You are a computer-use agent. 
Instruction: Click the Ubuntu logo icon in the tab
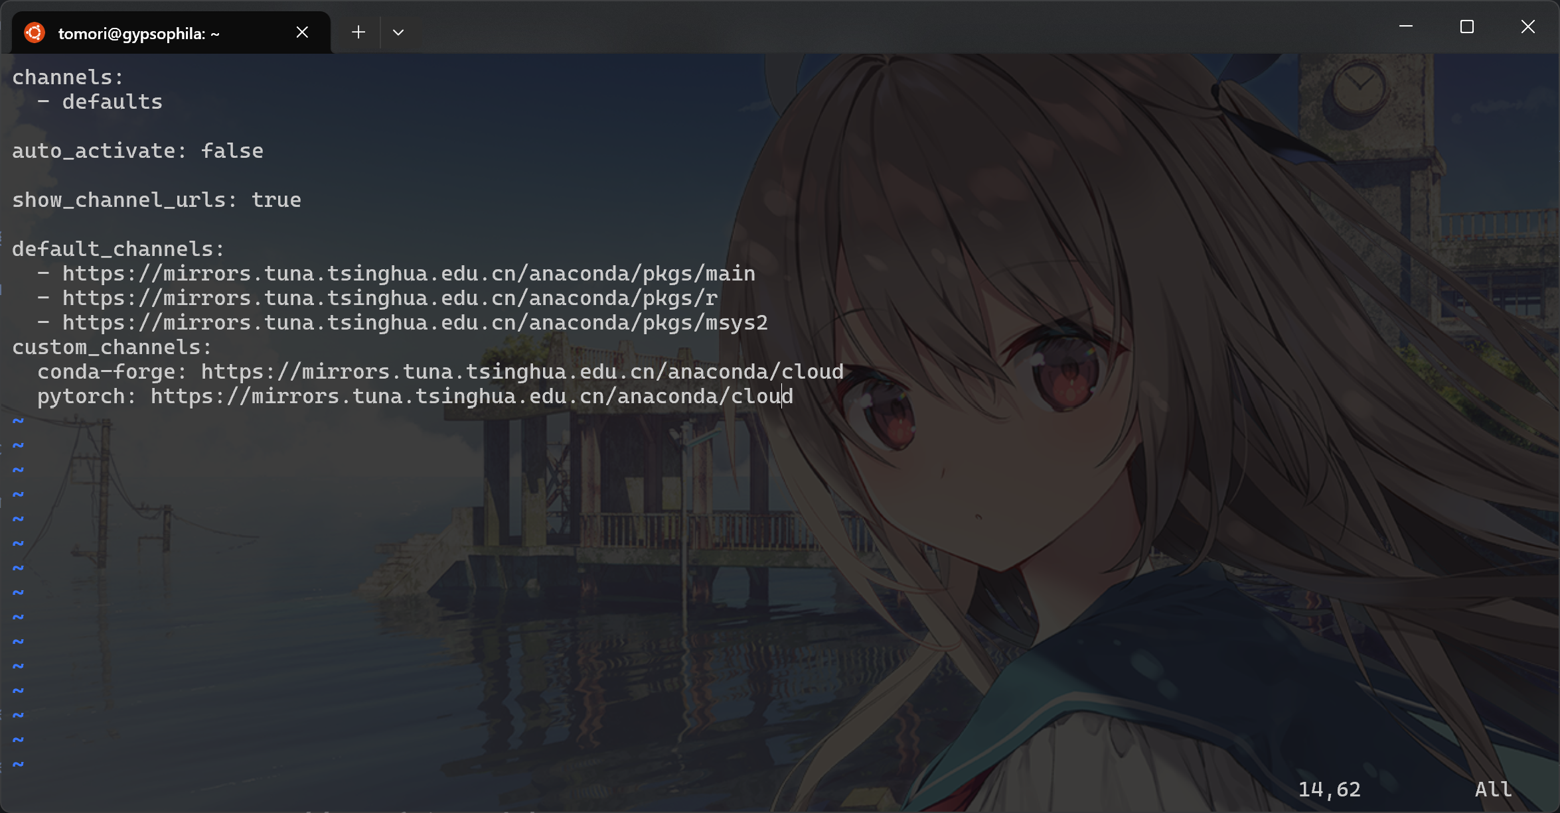coord(34,32)
